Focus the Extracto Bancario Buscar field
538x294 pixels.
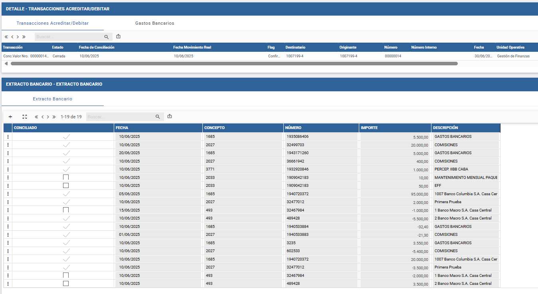click(120, 117)
